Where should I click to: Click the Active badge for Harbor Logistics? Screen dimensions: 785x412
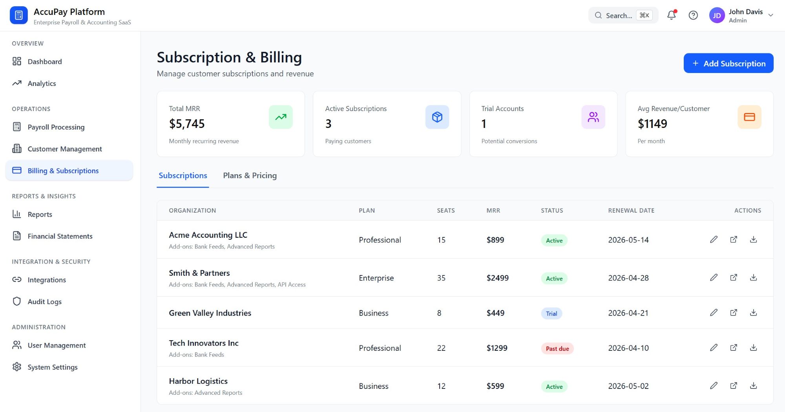click(554, 386)
